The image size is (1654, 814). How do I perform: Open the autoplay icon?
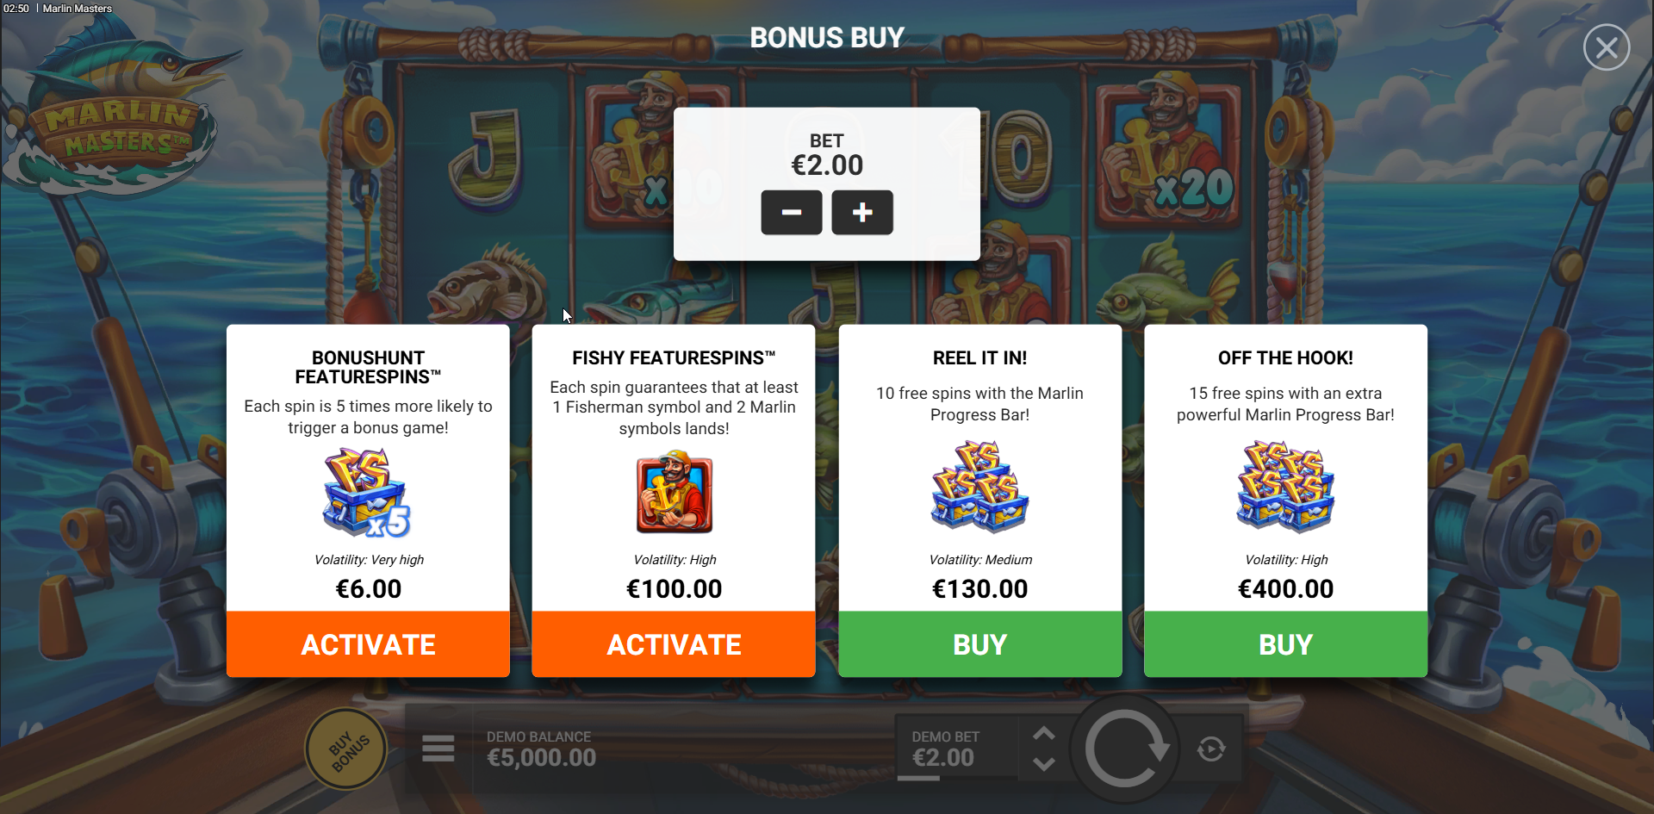pyautogui.click(x=1211, y=749)
